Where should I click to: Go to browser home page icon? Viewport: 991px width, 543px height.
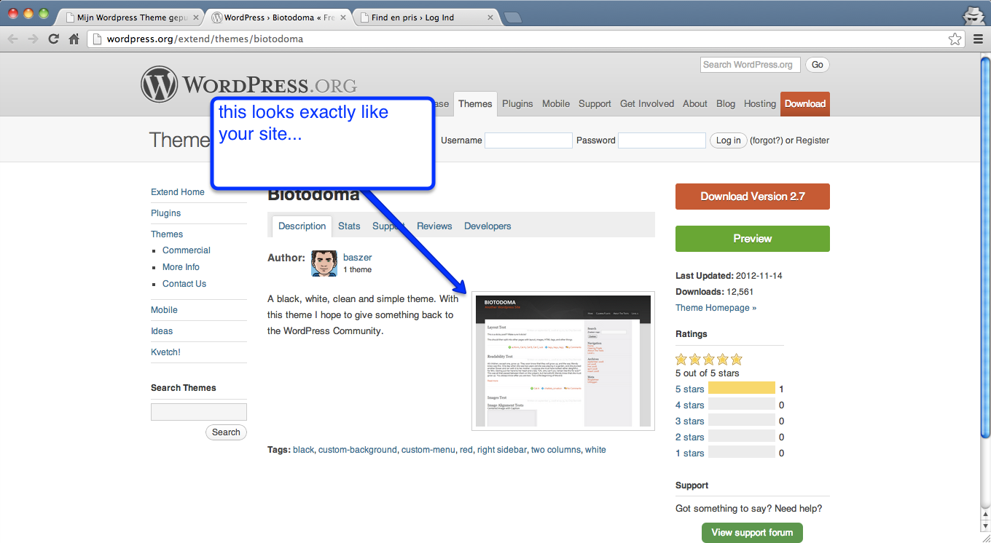[74, 39]
